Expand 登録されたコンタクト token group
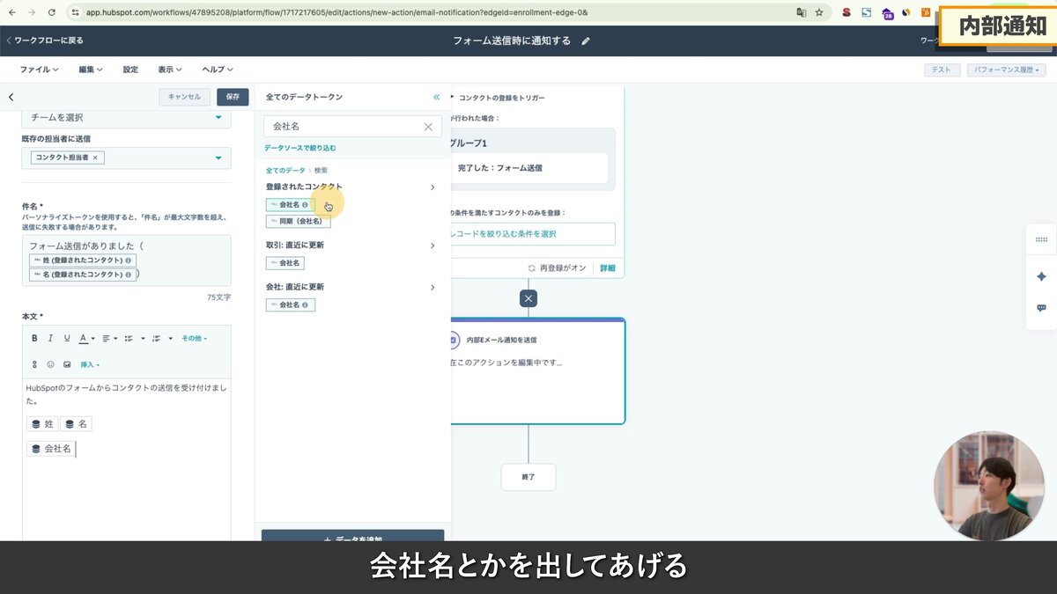The image size is (1057, 594). pyautogui.click(x=432, y=187)
